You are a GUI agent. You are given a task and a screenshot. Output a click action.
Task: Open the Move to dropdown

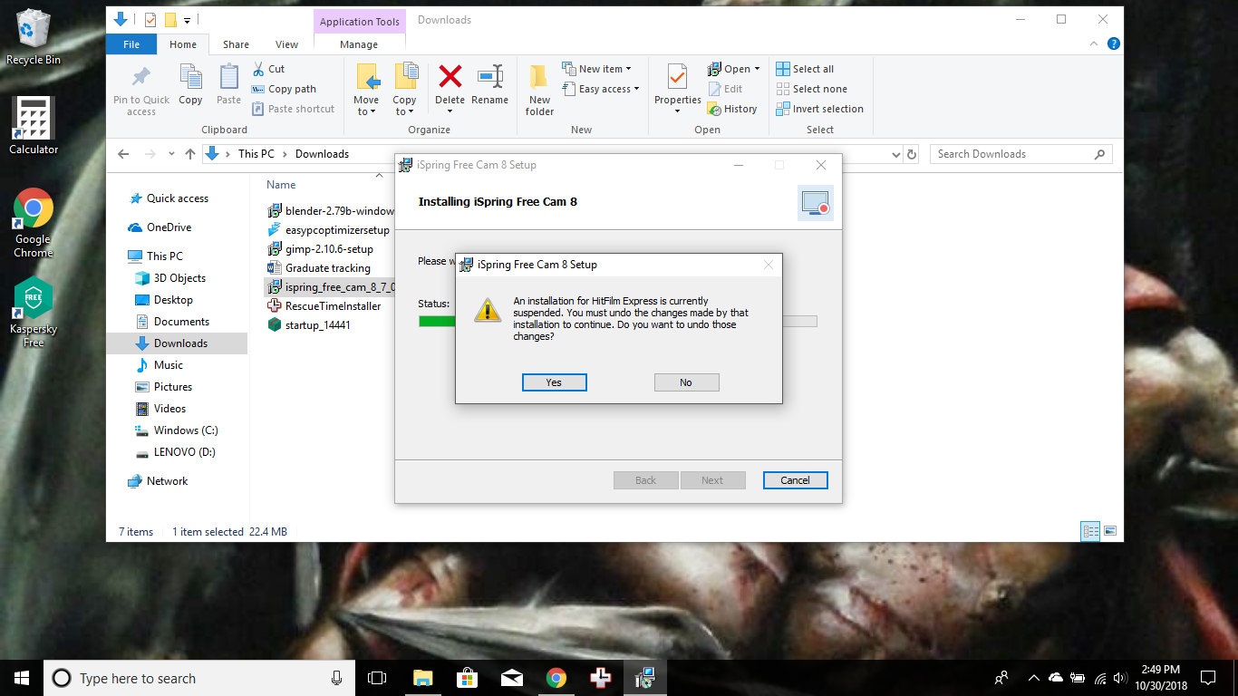pyautogui.click(x=366, y=86)
